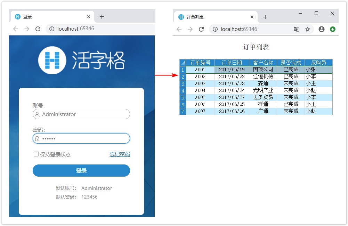Minimize the 订单列表 browser window
Screen dimensions: 348x226
[x=300, y=13]
